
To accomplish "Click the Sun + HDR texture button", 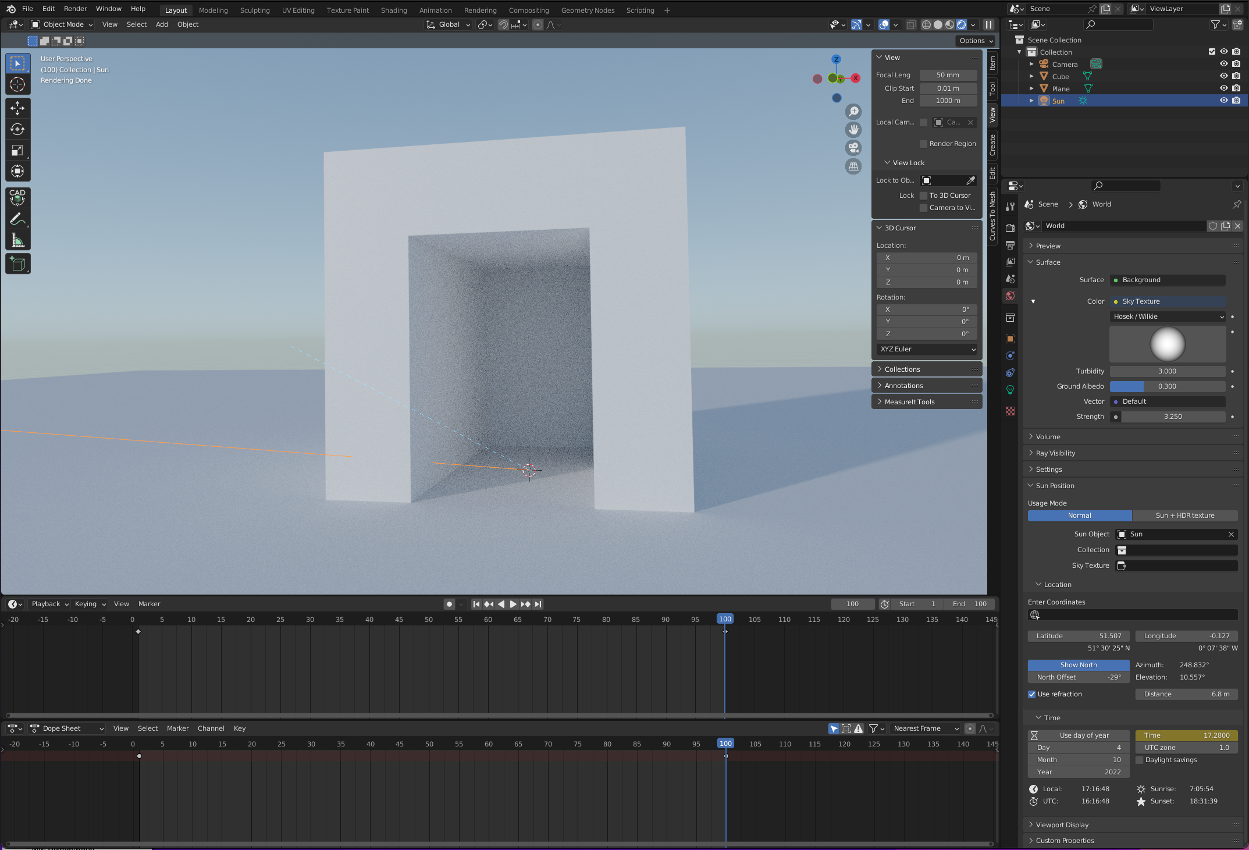I will [x=1184, y=515].
